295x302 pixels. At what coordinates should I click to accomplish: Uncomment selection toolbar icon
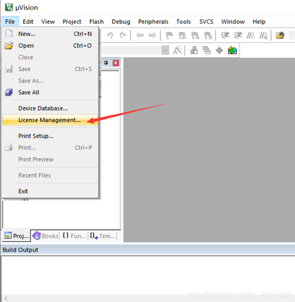(x=263, y=35)
